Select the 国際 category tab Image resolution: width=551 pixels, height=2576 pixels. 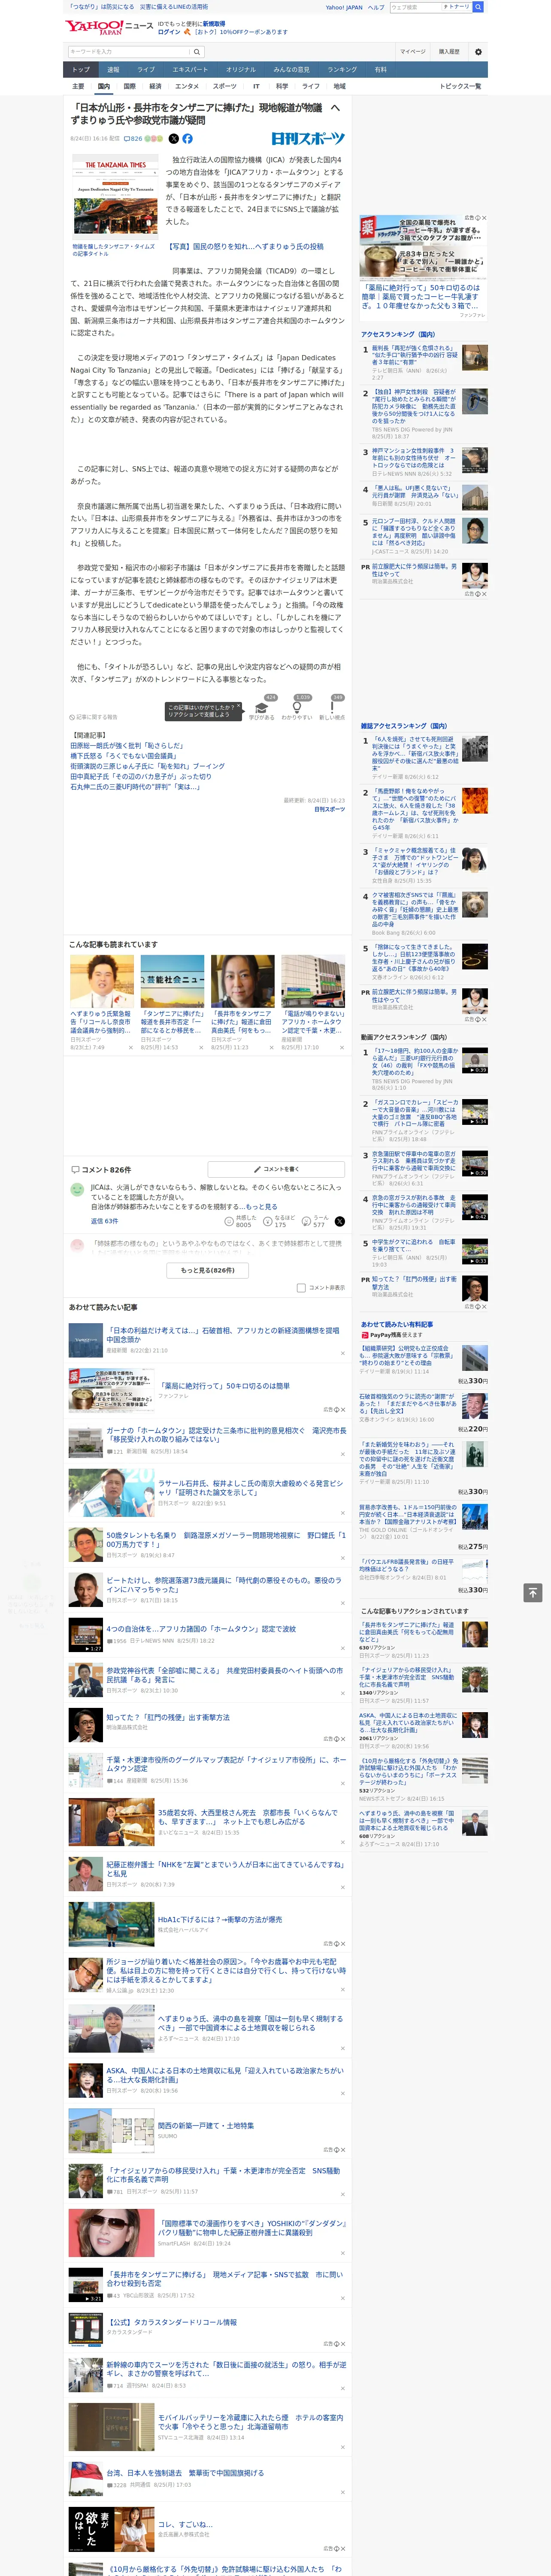[x=129, y=87]
